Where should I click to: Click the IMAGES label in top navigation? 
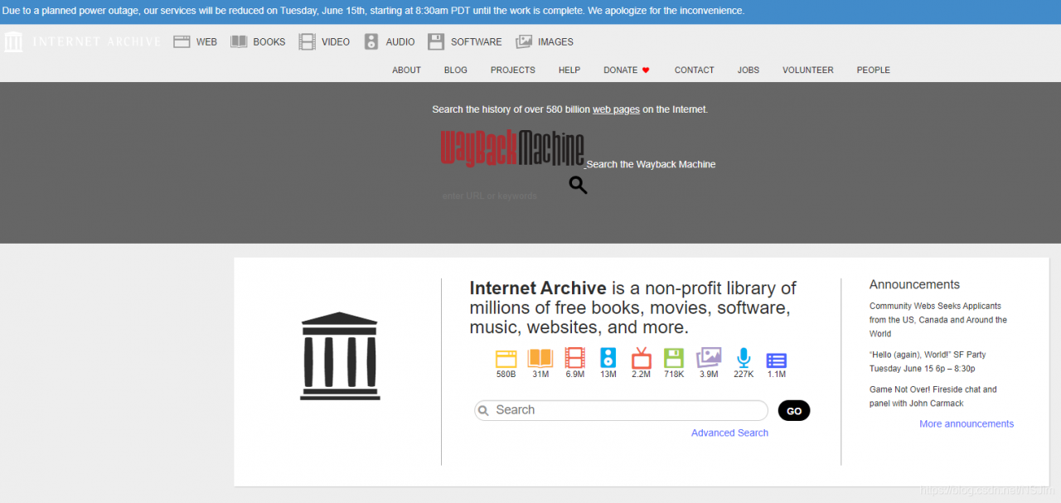[x=555, y=41]
